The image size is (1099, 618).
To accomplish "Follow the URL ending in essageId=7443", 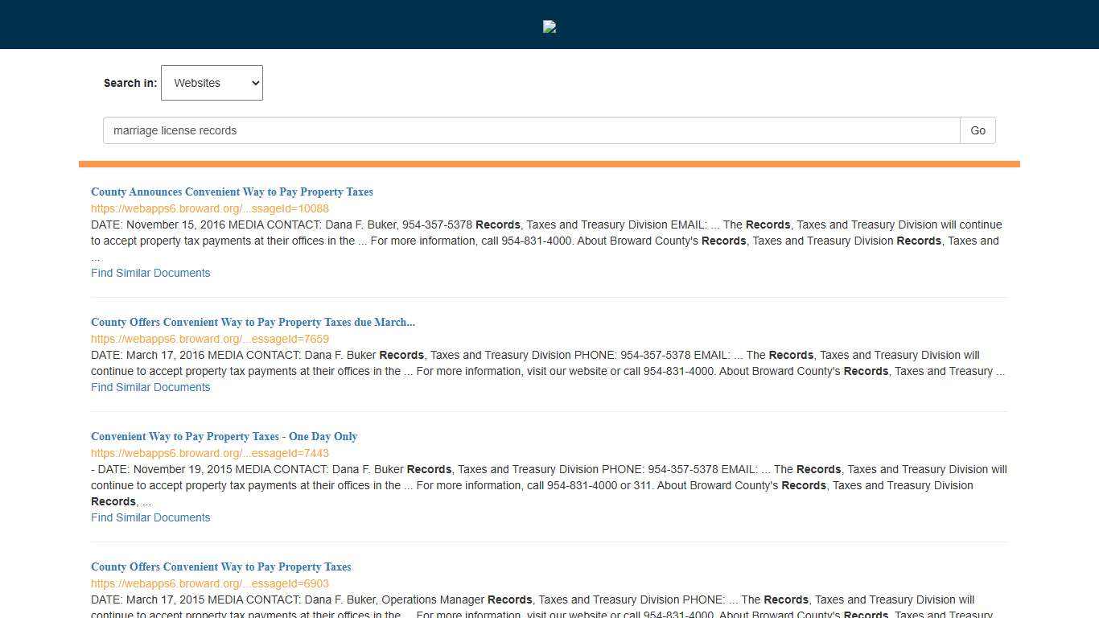I will point(209,453).
